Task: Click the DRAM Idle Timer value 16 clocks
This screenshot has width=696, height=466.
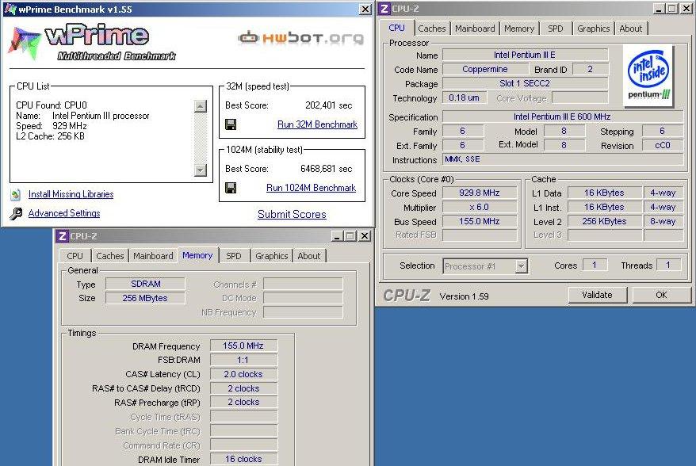Action: [x=243, y=459]
